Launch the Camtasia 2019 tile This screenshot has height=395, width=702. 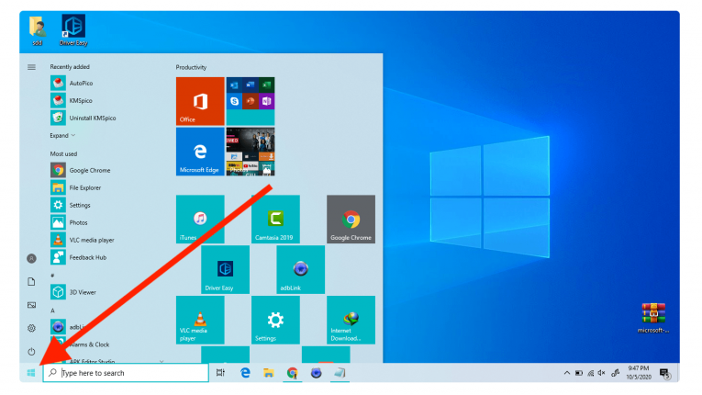(275, 219)
